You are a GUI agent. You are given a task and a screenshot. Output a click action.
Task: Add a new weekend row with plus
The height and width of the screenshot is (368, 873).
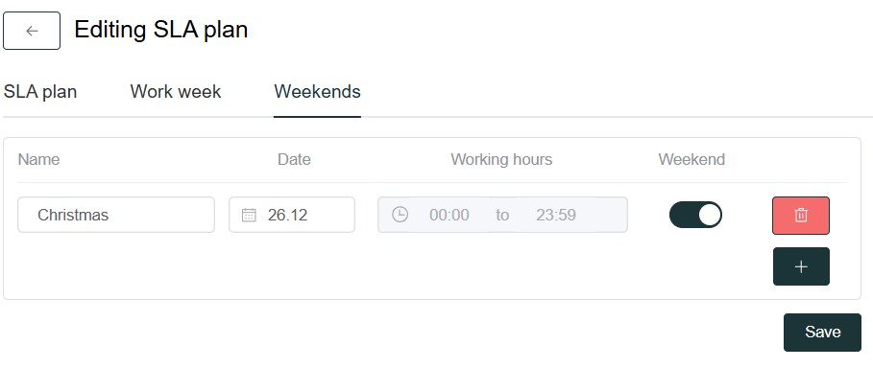[x=801, y=266]
